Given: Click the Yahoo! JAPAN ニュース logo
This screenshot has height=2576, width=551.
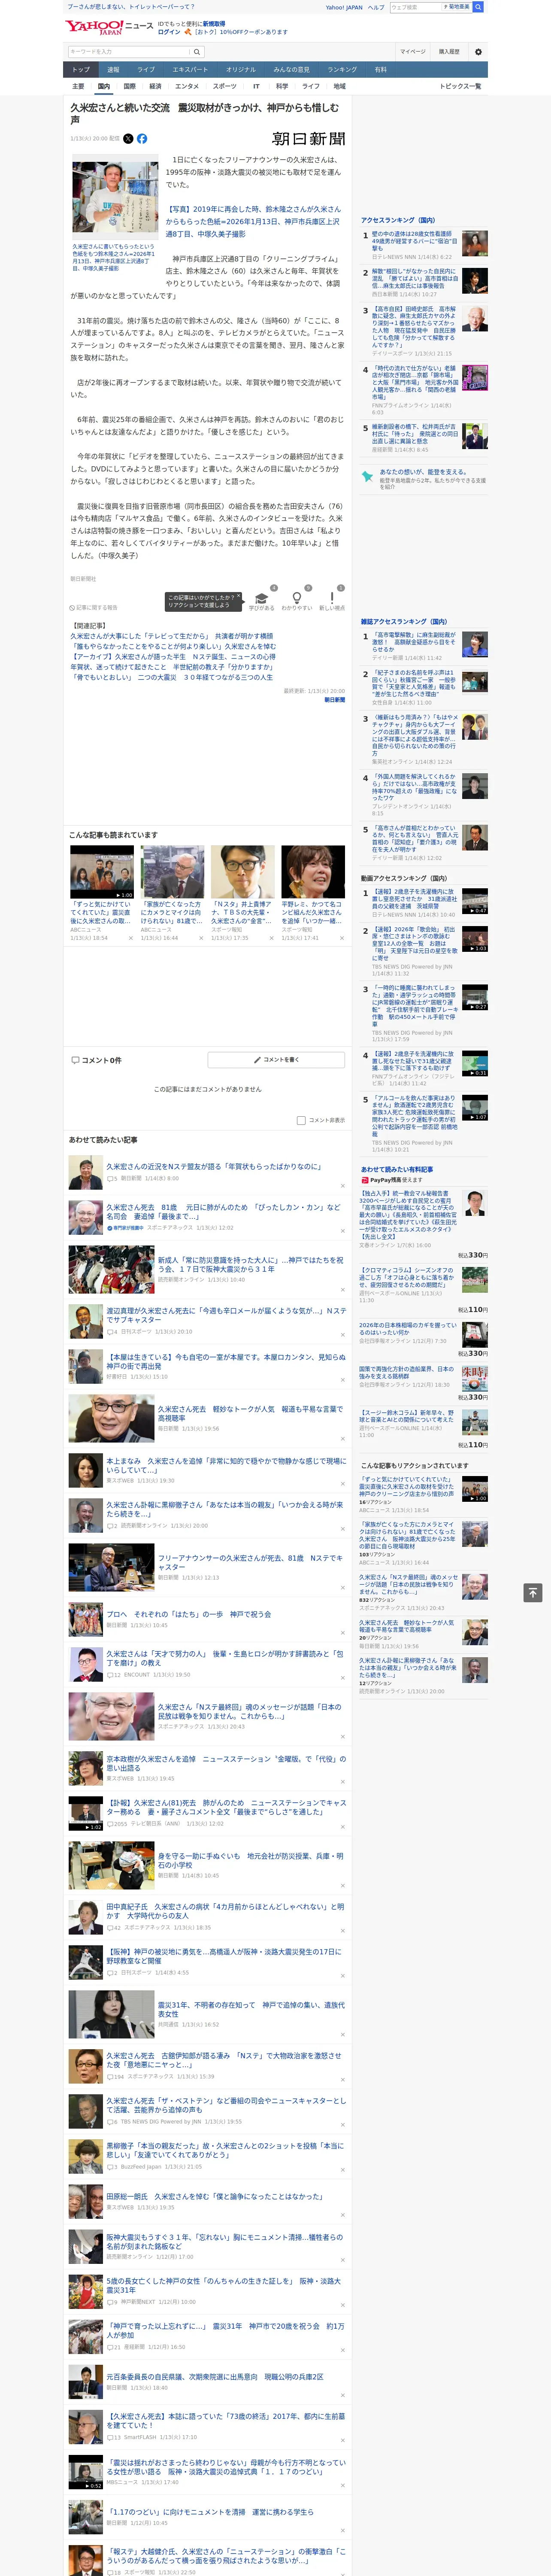Looking at the screenshot, I should (109, 27).
